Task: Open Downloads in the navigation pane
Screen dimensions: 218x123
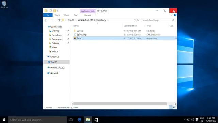Action: [x=57, y=35]
